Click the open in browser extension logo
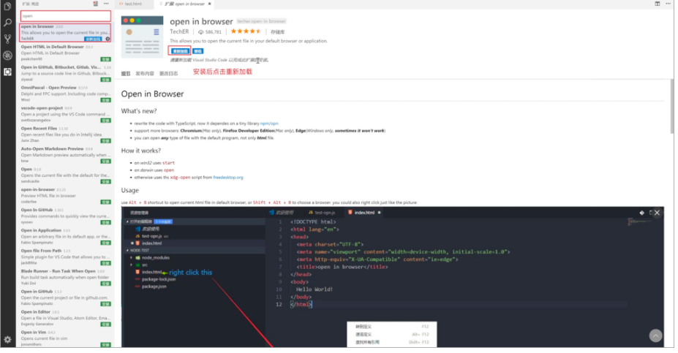The height and width of the screenshot is (353, 678). [143, 37]
